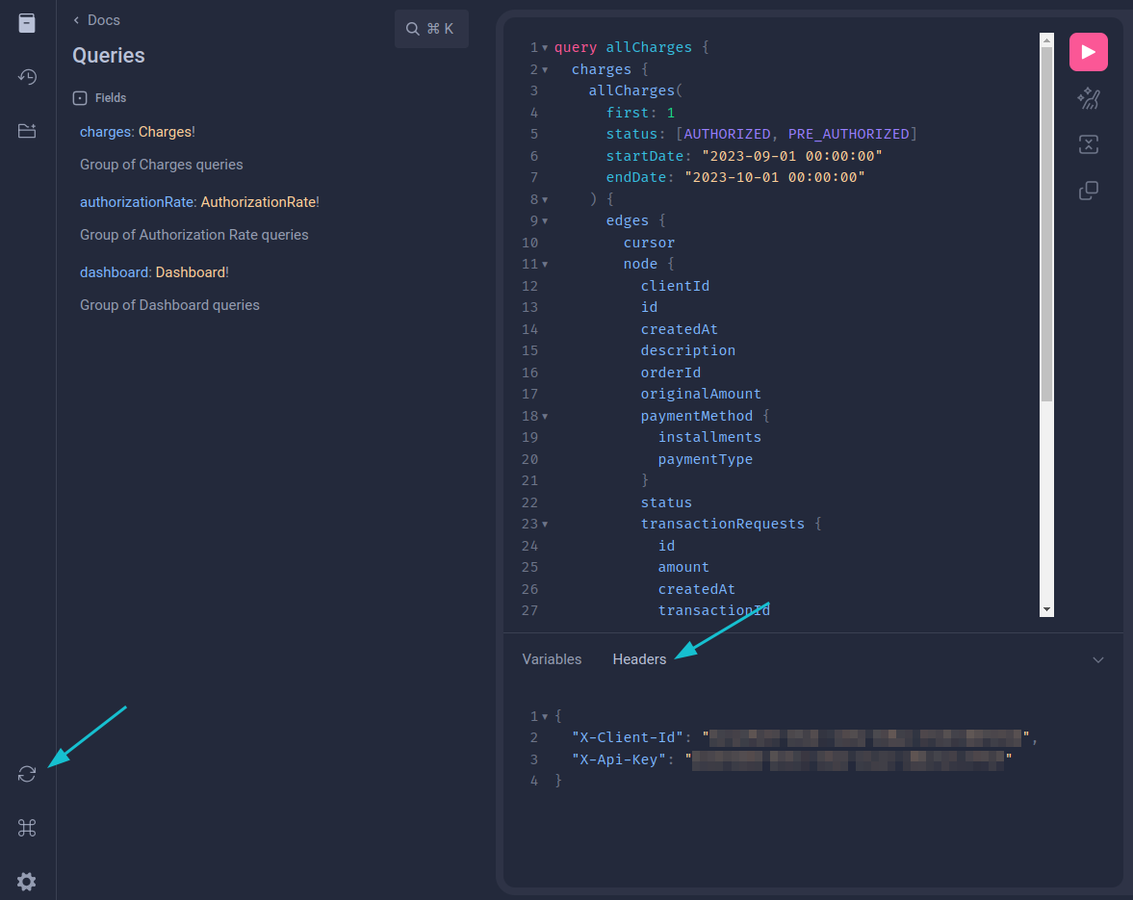Viewport: 1133px width, 900px height.
Task: Fold the charges block at line 2
Action: pyautogui.click(x=545, y=70)
